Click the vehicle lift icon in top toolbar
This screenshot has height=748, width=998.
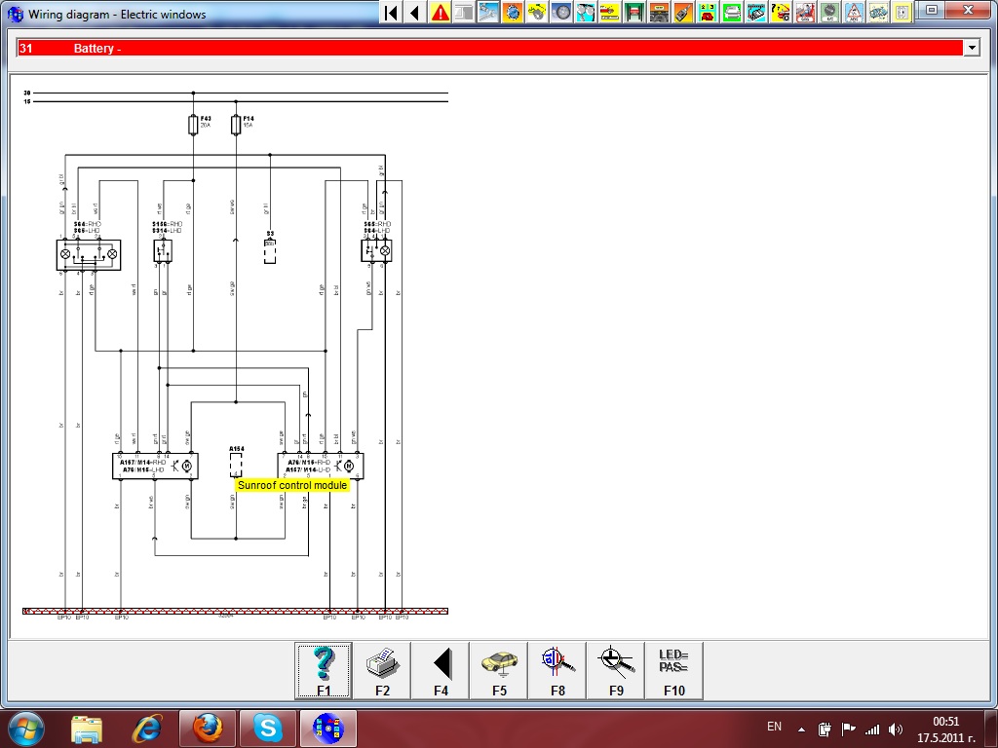(x=634, y=13)
